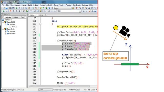
Task: Click the Cut scissors icon
Action: click(23, 8)
